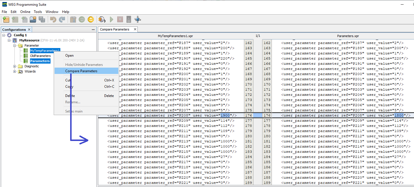
Task: Collapse the Config 1 tree node
Action: point(4,35)
